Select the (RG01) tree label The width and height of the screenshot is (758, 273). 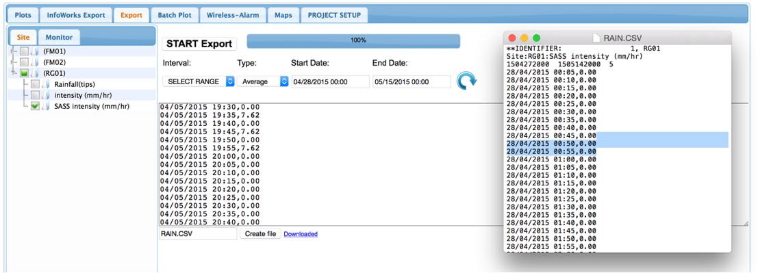(54, 73)
